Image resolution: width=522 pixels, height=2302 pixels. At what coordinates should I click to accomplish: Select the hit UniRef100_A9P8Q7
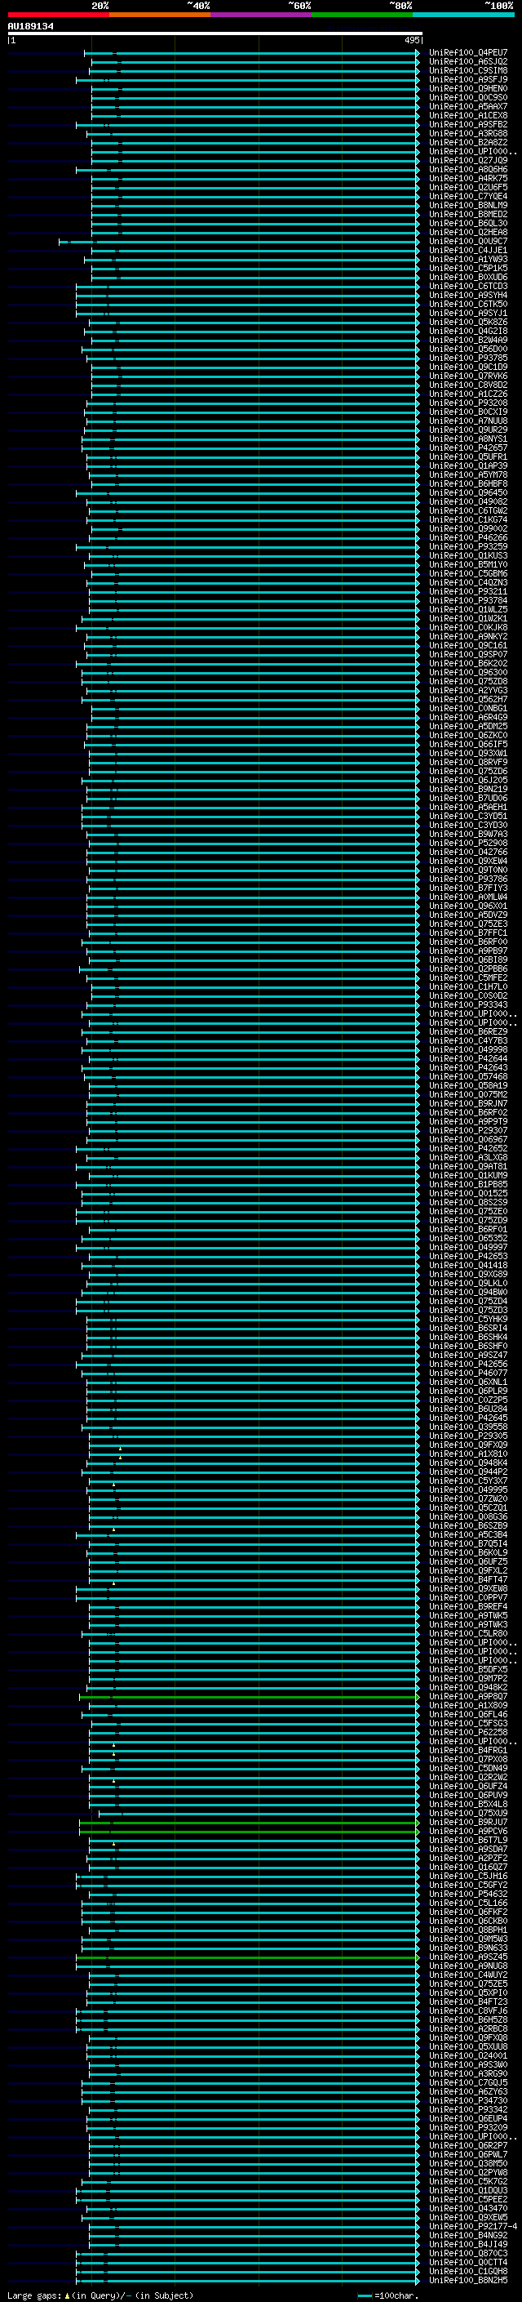click(468, 1696)
